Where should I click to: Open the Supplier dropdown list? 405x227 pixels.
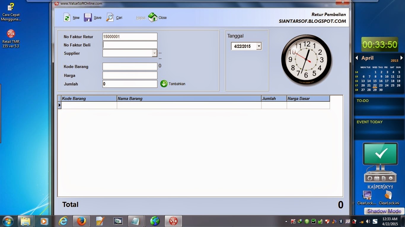(x=154, y=53)
